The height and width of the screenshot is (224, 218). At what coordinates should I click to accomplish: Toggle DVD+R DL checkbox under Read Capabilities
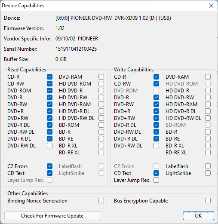(x=49, y=139)
